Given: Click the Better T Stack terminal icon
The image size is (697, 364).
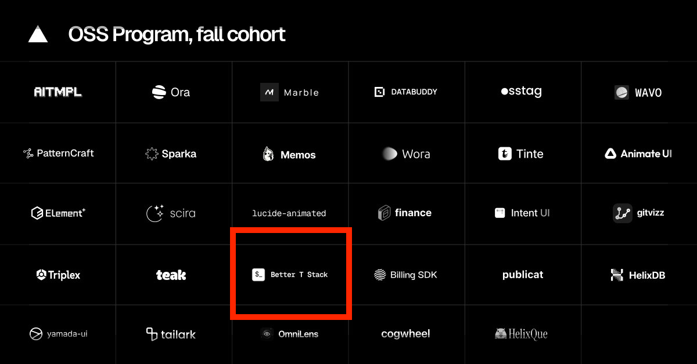Looking at the screenshot, I should 258,275.
